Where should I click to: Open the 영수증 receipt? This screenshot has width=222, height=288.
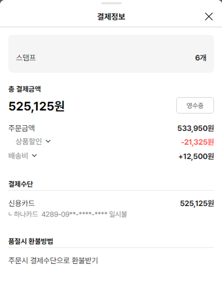[x=195, y=105]
